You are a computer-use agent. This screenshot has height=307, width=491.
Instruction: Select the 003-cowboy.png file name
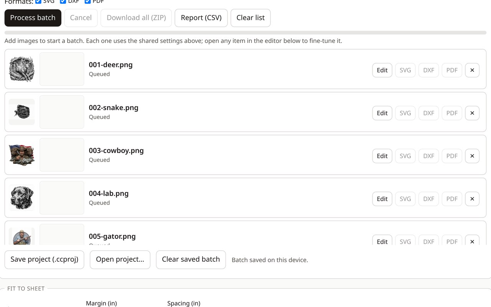coord(116,151)
